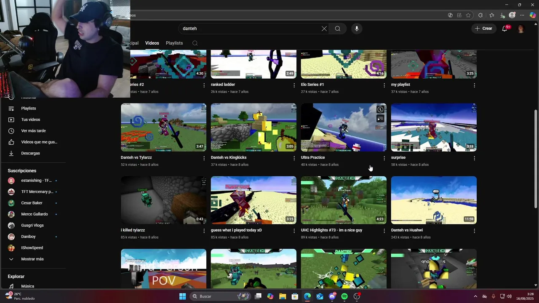The height and width of the screenshot is (303, 539).
Task: Switch to the Playlists channel tab
Action: pyautogui.click(x=174, y=43)
